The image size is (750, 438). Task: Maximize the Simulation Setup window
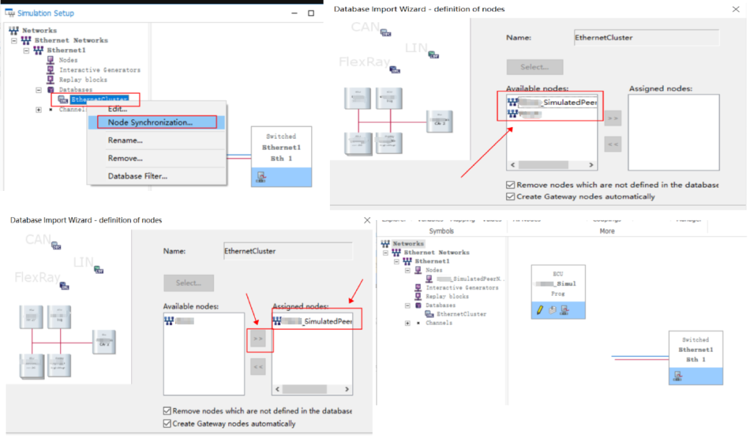coord(311,13)
